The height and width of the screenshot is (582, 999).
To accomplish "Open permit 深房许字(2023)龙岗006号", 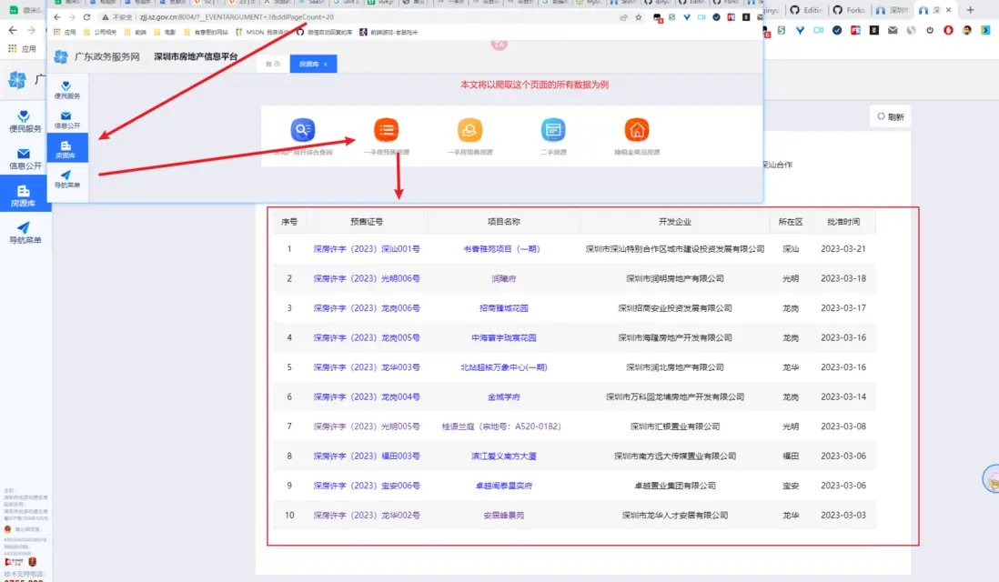I will [x=367, y=308].
